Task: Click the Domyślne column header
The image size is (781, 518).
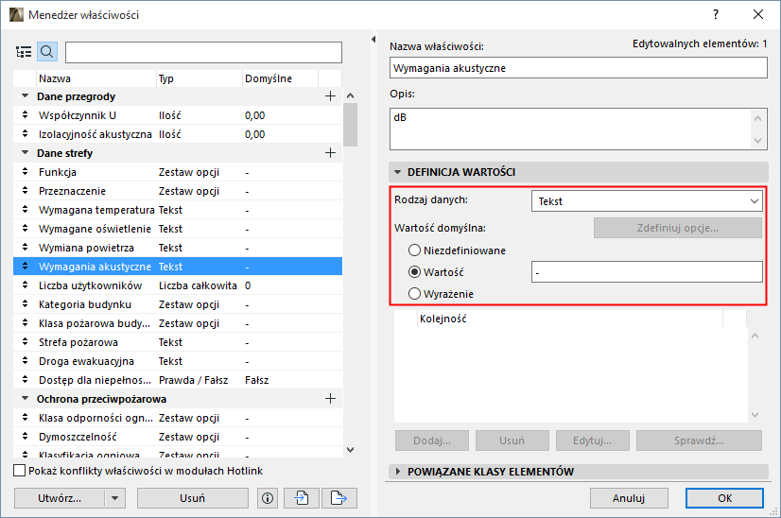Action: click(281, 78)
